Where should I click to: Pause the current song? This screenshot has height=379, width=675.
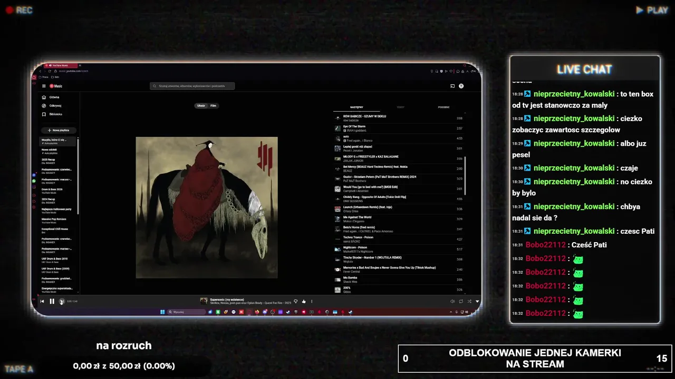tap(52, 301)
